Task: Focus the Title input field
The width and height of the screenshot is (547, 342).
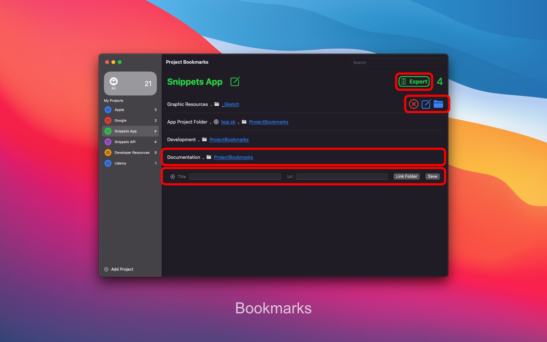Action: coord(235,177)
